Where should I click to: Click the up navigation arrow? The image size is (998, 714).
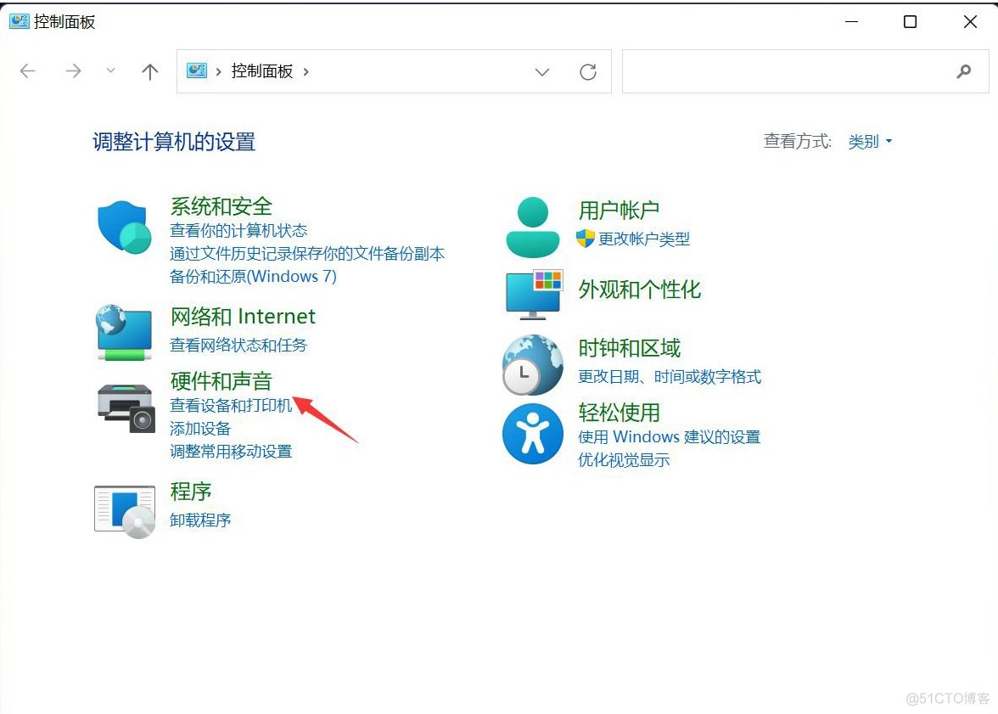(149, 71)
